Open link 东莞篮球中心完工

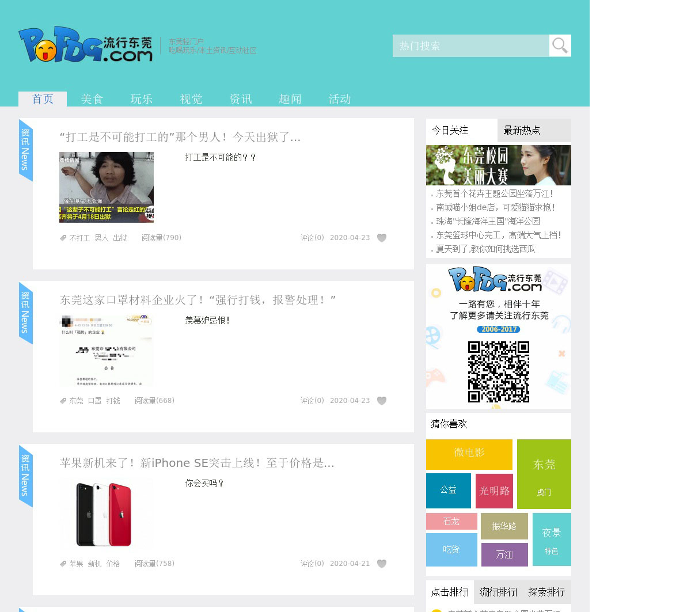(x=499, y=235)
